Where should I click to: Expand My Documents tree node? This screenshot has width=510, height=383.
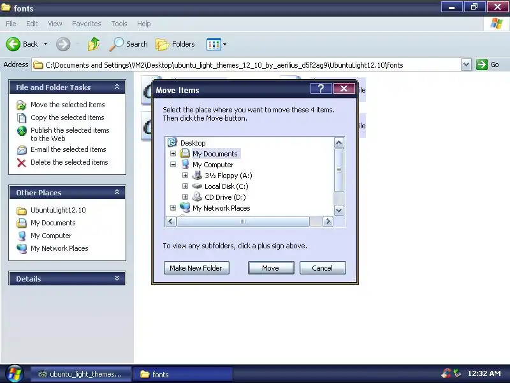(x=173, y=153)
